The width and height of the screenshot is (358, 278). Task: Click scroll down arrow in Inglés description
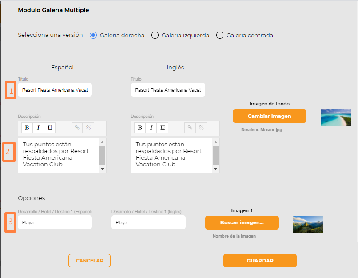[215, 169]
